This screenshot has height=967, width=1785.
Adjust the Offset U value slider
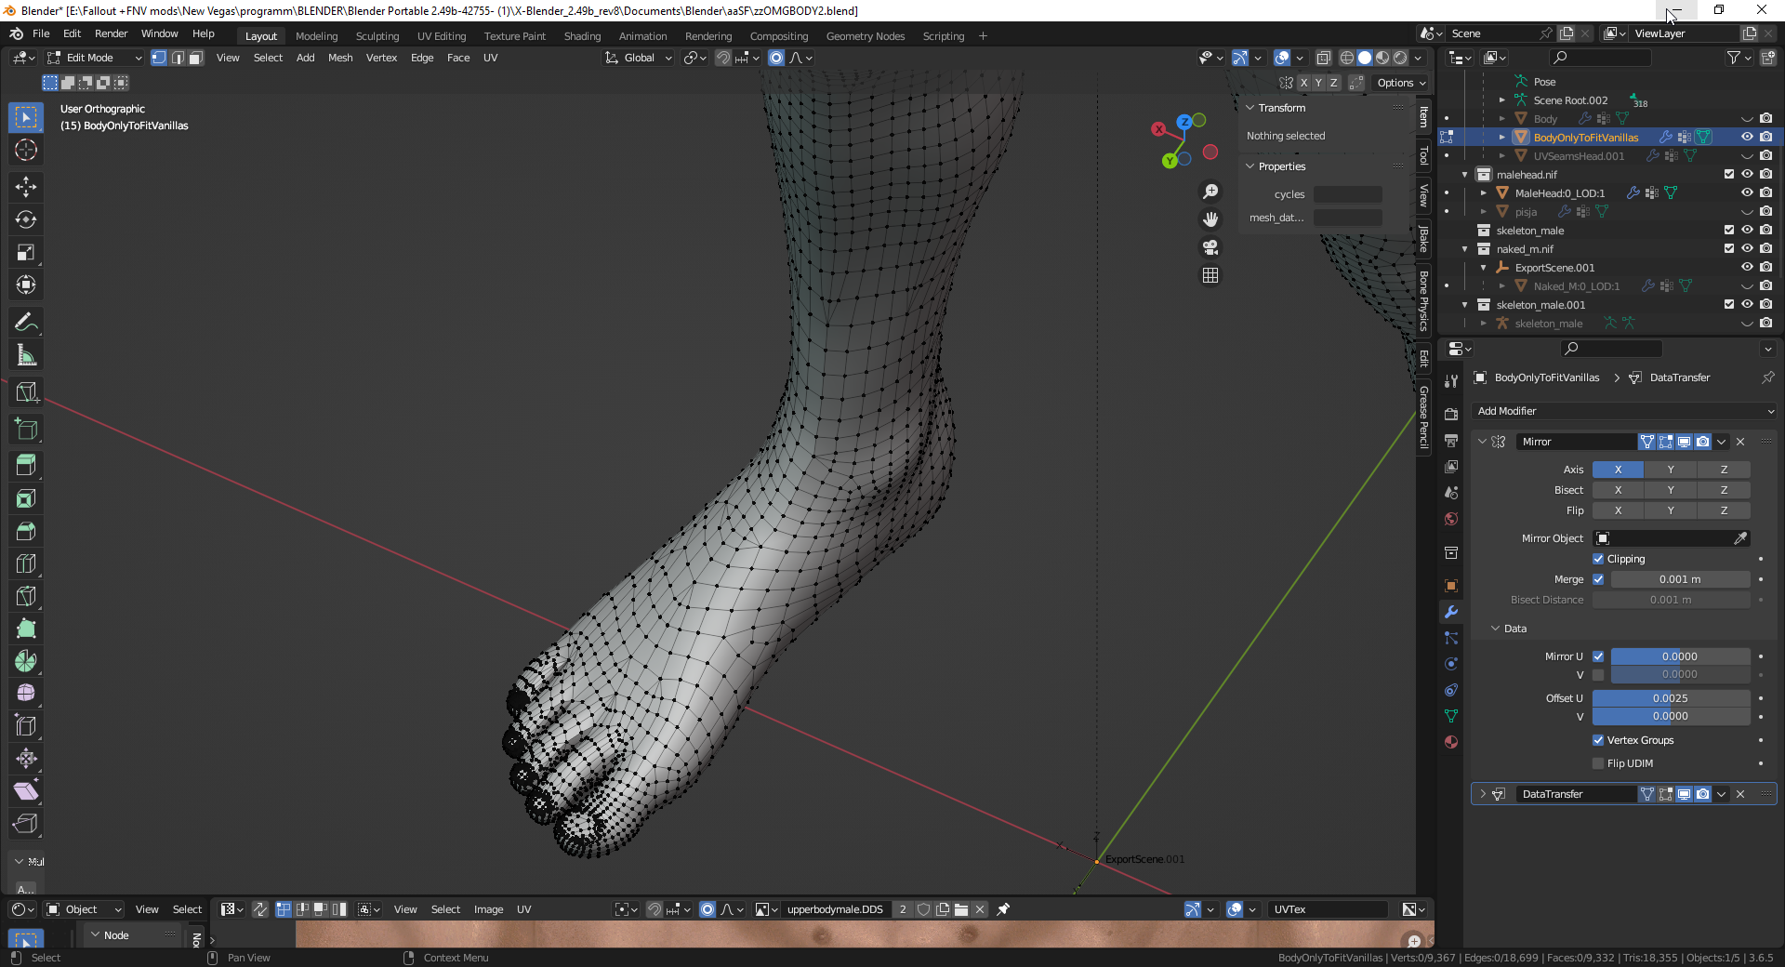tap(1672, 698)
